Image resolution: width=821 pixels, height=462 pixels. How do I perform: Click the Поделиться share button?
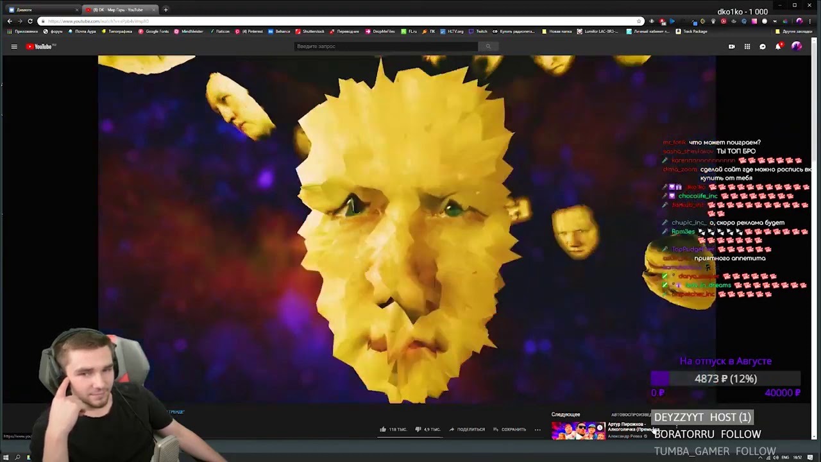tap(467, 429)
